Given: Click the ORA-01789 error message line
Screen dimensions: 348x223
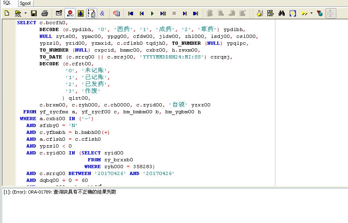Looking at the screenshot, I should point(60,192).
